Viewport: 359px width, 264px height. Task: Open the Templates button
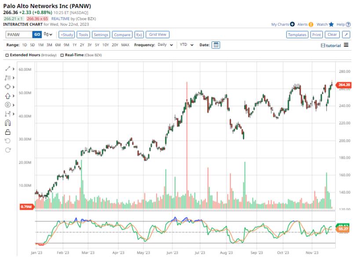[297, 35]
